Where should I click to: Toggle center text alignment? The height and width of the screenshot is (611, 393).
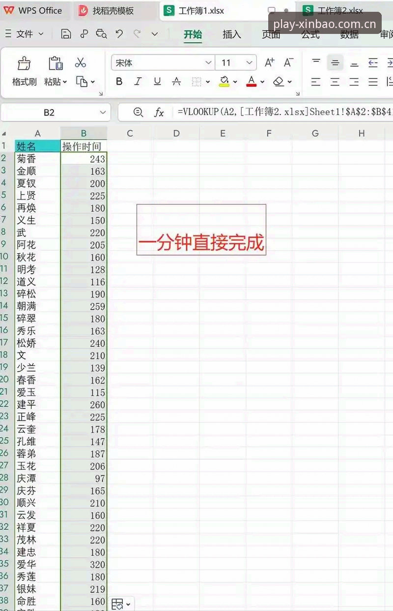[x=335, y=82]
